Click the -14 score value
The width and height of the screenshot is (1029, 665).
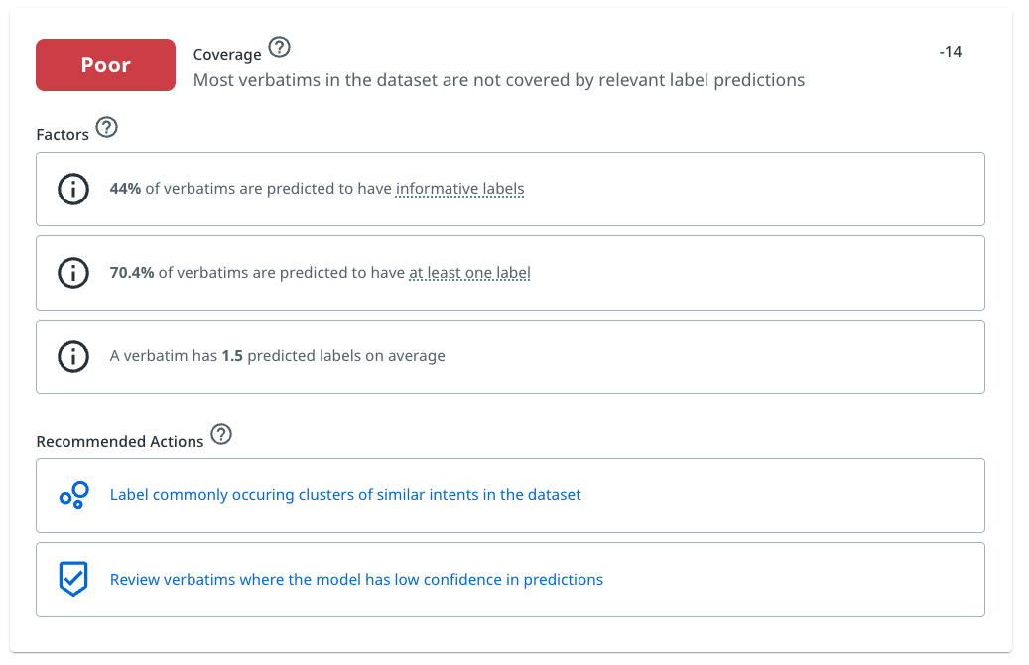[x=950, y=52]
